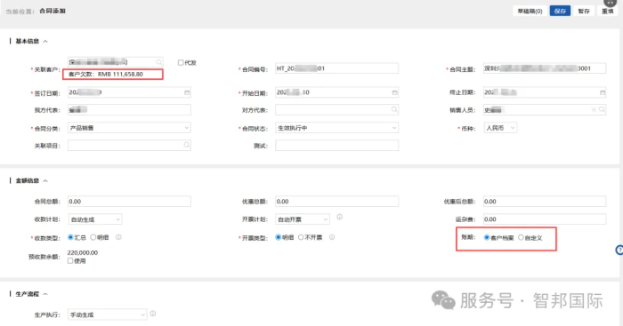
Task: Open the calendar icon for 终止日期
Action: click(x=603, y=92)
